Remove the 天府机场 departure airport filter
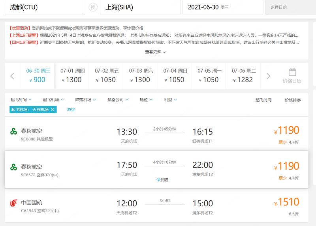316x226 pixels. (53, 110)
